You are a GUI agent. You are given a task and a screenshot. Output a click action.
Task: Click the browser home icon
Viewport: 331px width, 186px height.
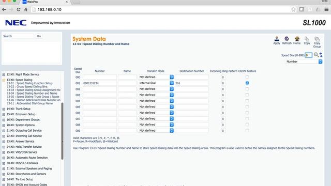coord(26,9)
